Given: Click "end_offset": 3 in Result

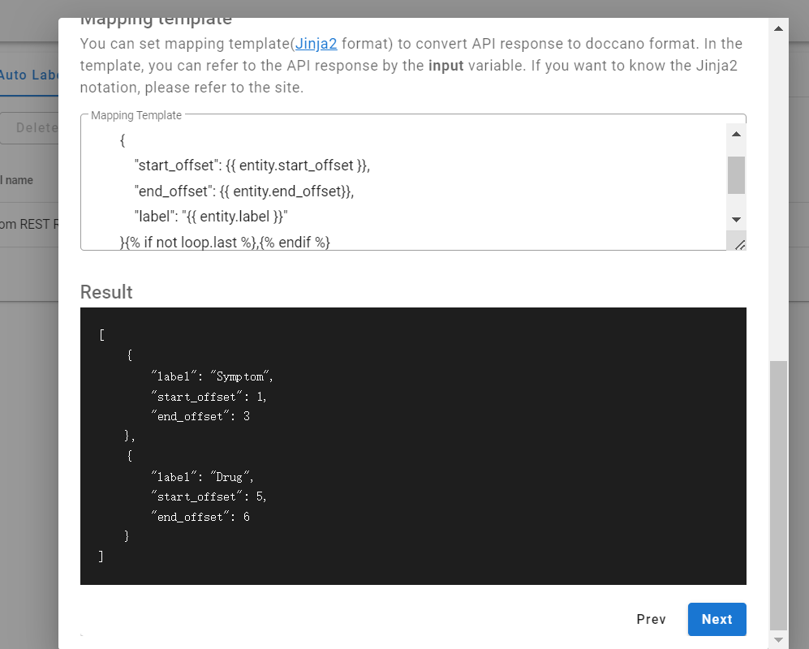Looking at the screenshot, I should [200, 416].
